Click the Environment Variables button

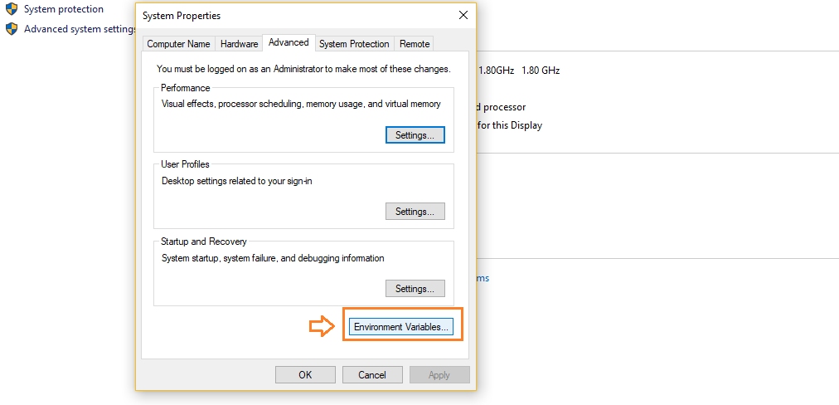(x=401, y=327)
